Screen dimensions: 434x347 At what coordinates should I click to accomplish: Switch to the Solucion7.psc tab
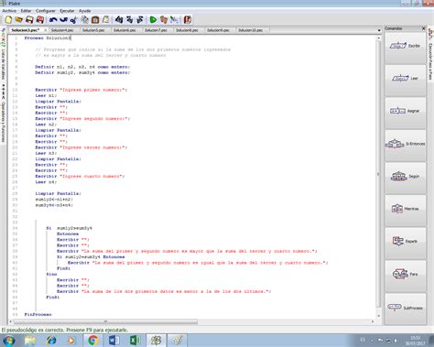point(156,30)
